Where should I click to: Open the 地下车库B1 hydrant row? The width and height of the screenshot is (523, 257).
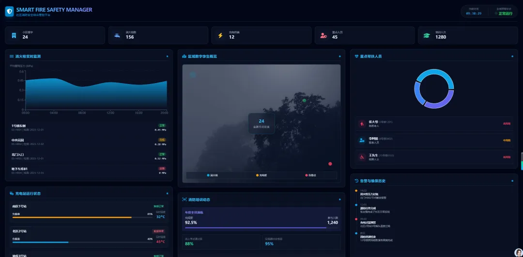(89, 171)
